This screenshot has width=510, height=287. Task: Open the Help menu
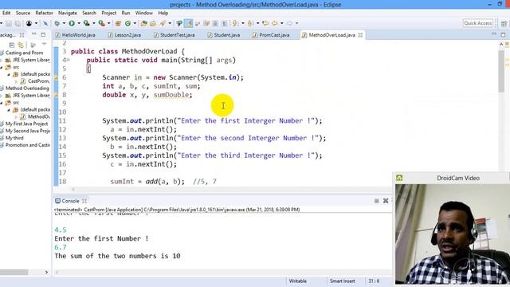[x=163, y=13]
